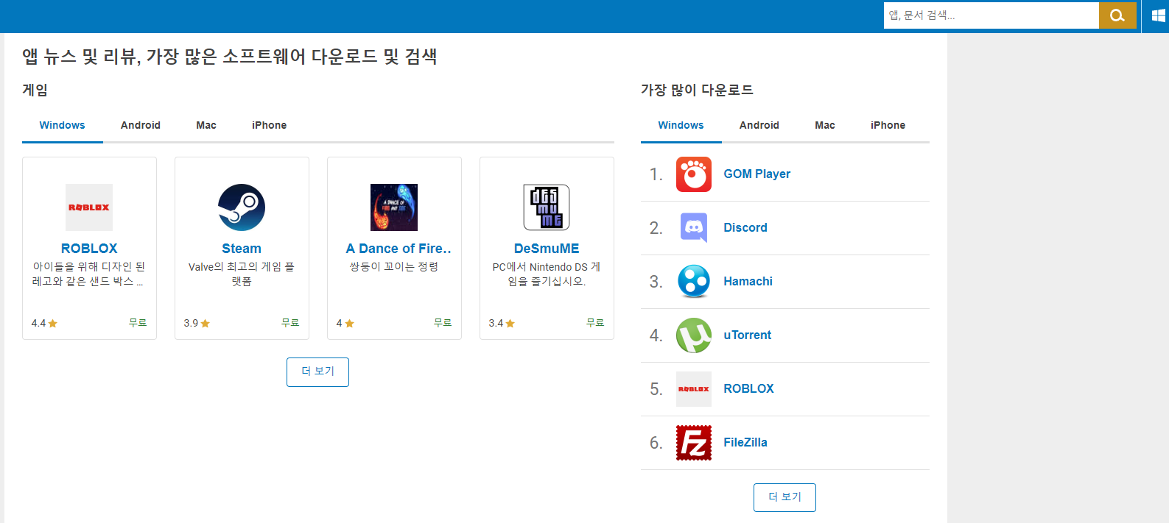1169x523 pixels.
Task: Click the GOM Player icon
Action: coord(694,174)
